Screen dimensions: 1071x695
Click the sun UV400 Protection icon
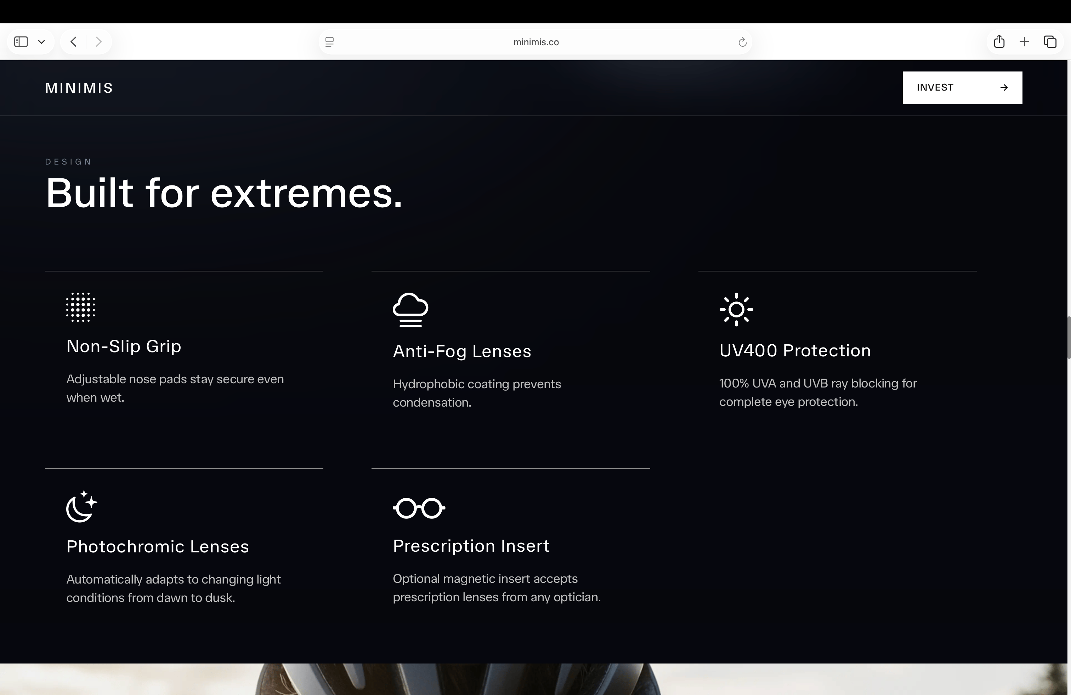(x=736, y=309)
